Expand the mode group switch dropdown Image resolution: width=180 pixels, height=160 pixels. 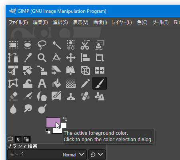(97, 154)
